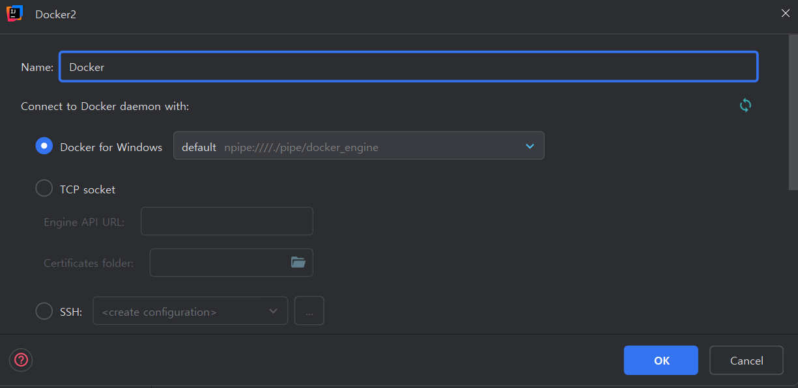
Task: Click the Docker2 dialog title
Action: pos(55,14)
